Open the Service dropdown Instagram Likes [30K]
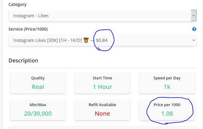 [x=103, y=40]
